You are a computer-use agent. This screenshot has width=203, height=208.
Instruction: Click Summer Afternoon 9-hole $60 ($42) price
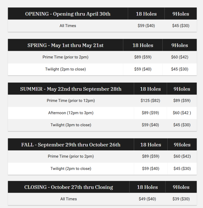point(182,113)
